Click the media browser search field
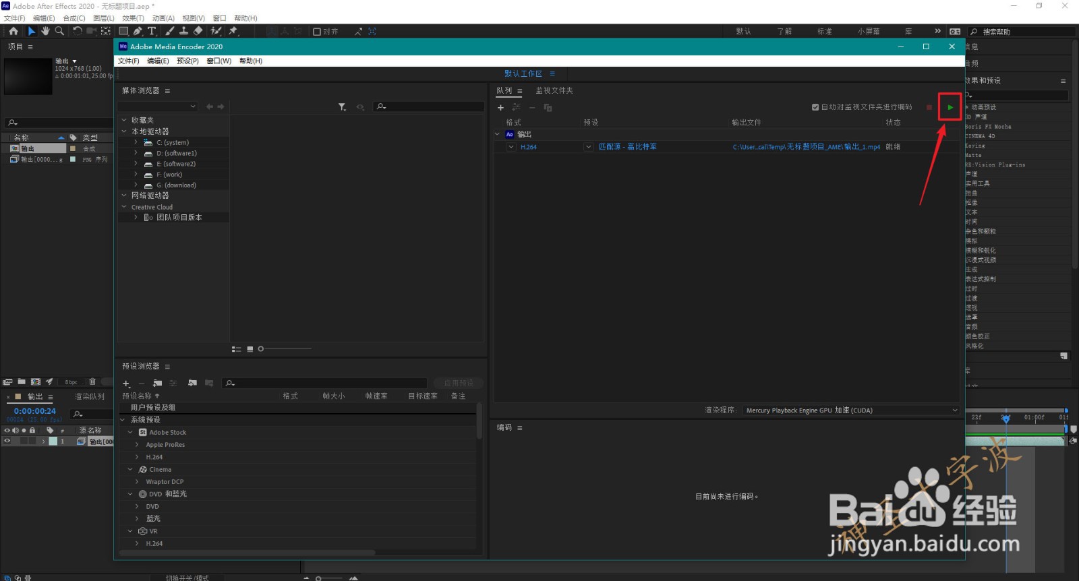The height and width of the screenshot is (581, 1079). (430, 106)
